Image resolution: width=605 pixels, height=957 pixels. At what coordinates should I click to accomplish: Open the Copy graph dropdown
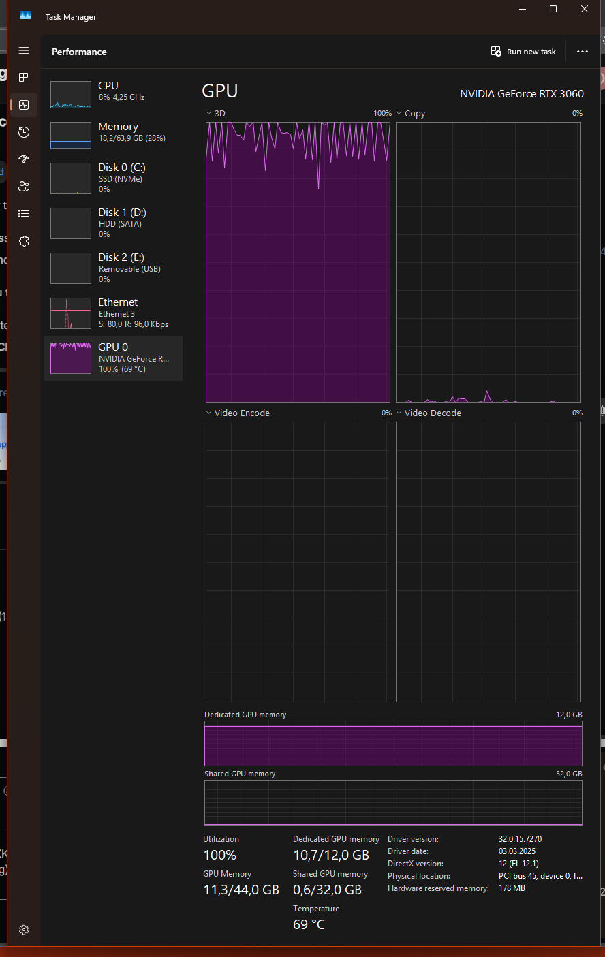[399, 113]
